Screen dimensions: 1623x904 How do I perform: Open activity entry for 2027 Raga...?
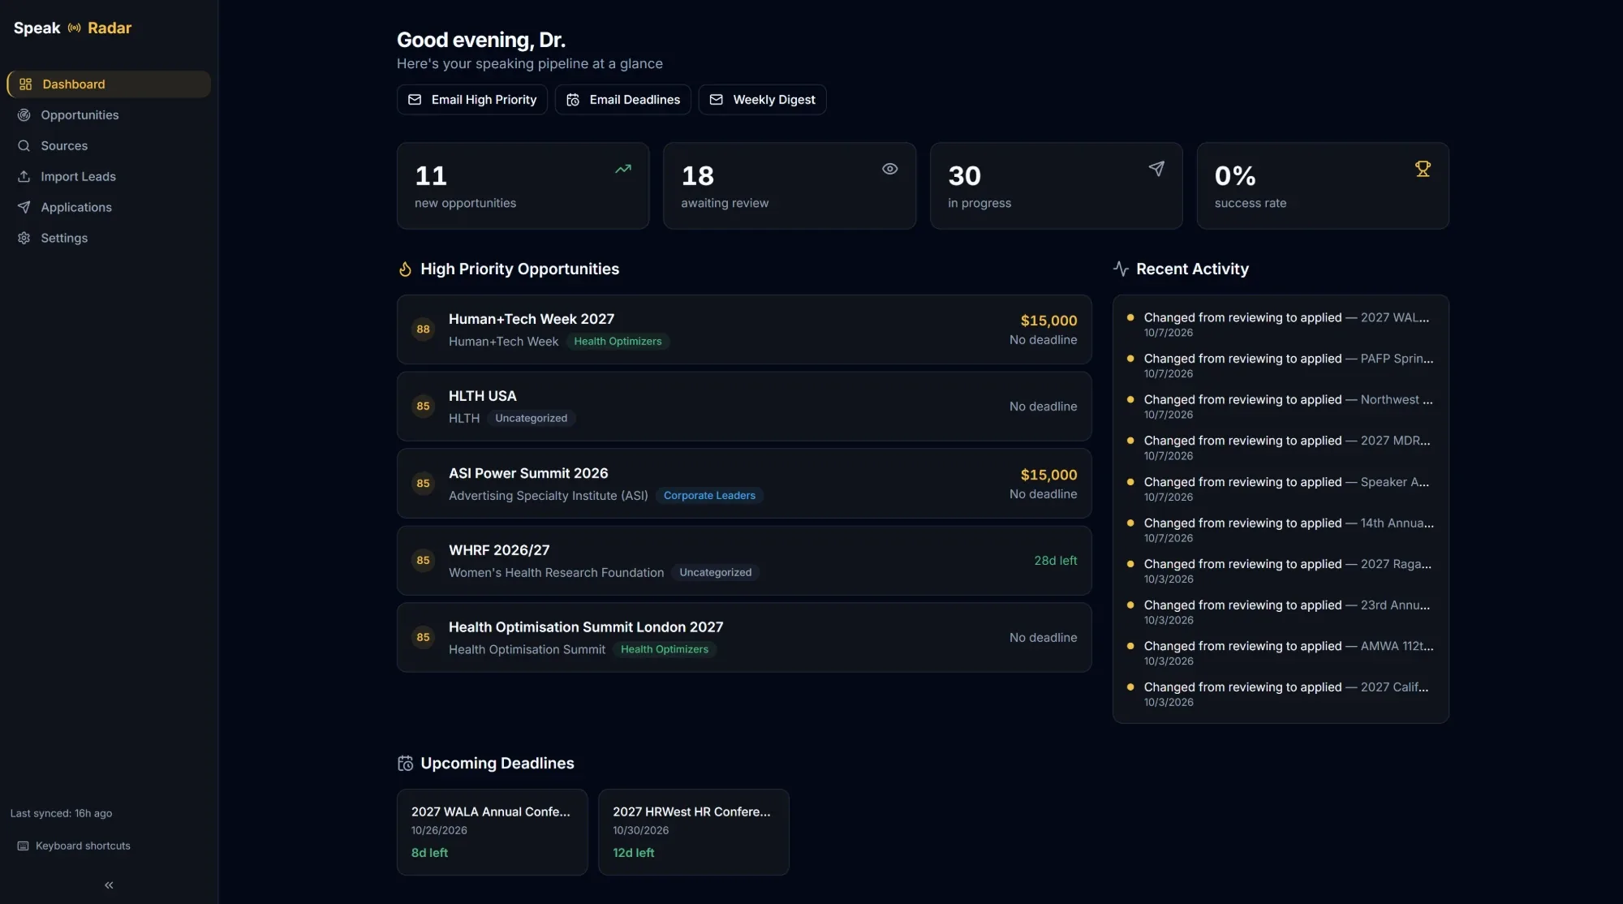1281,571
